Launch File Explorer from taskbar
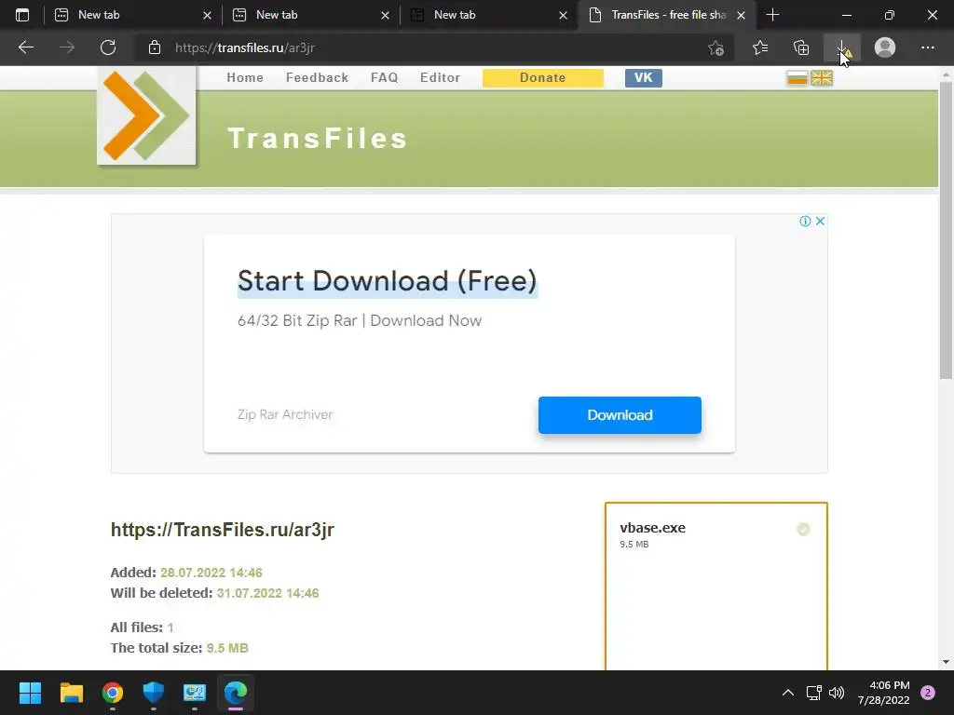The width and height of the screenshot is (954, 715). point(71,693)
